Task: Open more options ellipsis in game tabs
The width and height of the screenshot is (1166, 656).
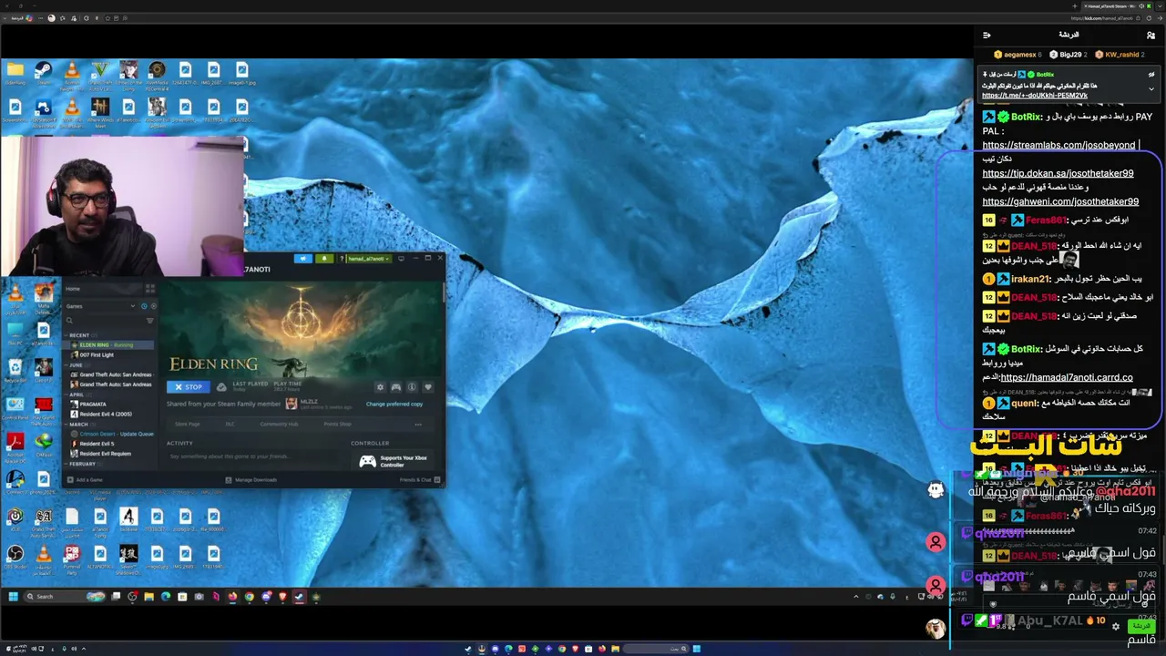Action: click(418, 424)
